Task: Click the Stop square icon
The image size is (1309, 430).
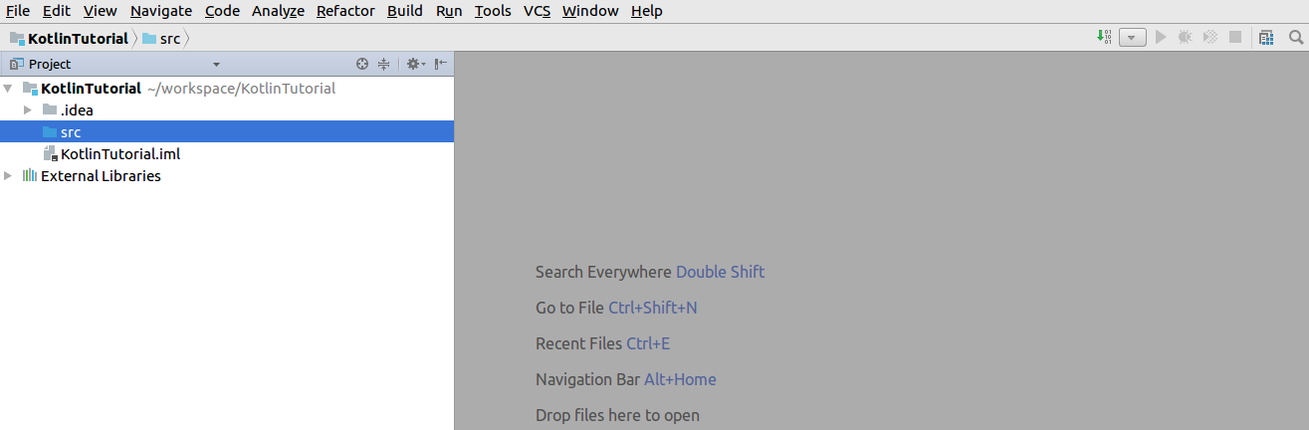Action: pos(1235,37)
